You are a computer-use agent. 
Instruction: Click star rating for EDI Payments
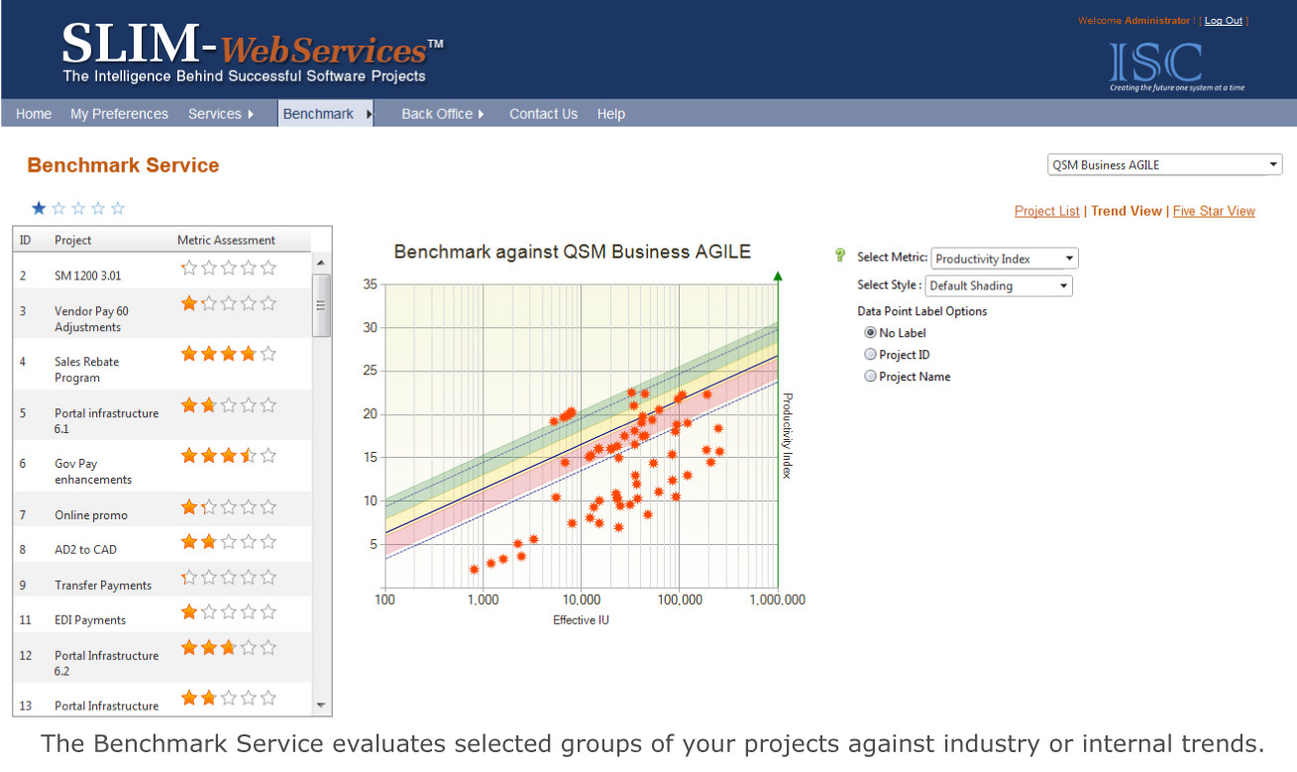[x=229, y=611]
